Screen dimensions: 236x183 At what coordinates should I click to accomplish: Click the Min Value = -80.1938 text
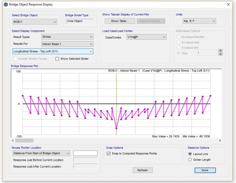[196, 136]
